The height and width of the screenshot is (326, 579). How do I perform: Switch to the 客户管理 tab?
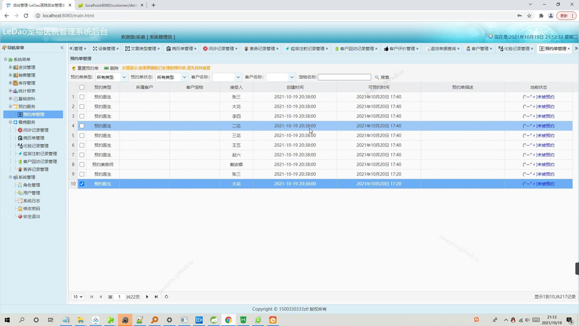coord(479,49)
